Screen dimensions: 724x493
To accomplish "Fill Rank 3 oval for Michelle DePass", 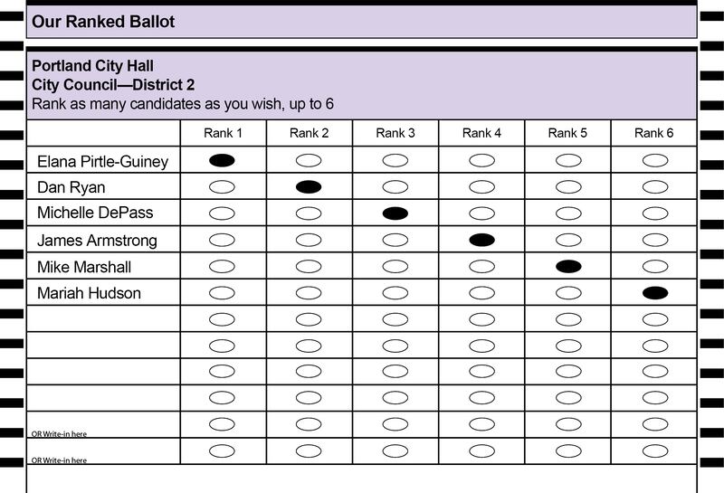I will (x=395, y=213).
